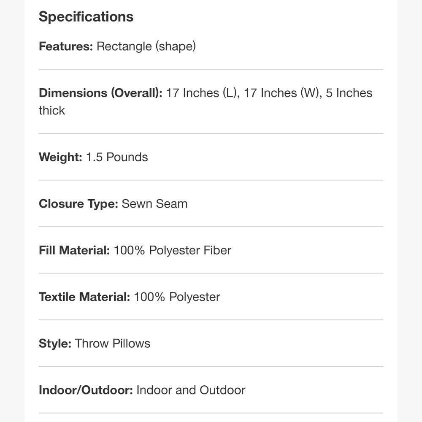Select the Weight label
The width and height of the screenshot is (422, 422).
[x=60, y=157]
